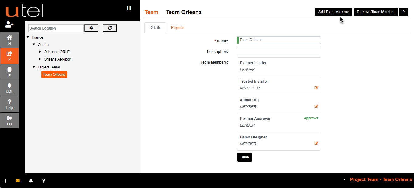Collapse the France tree node
This screenshot has height=188, width=414.
28,37
